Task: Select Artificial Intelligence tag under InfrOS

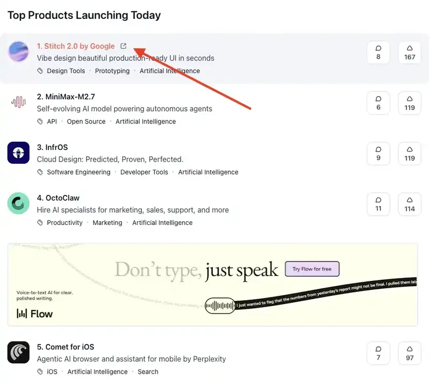Action: 208,172
